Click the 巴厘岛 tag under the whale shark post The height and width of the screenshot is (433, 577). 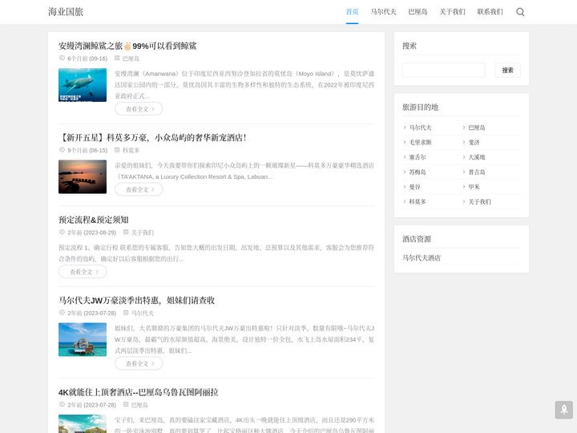[131, 59]
